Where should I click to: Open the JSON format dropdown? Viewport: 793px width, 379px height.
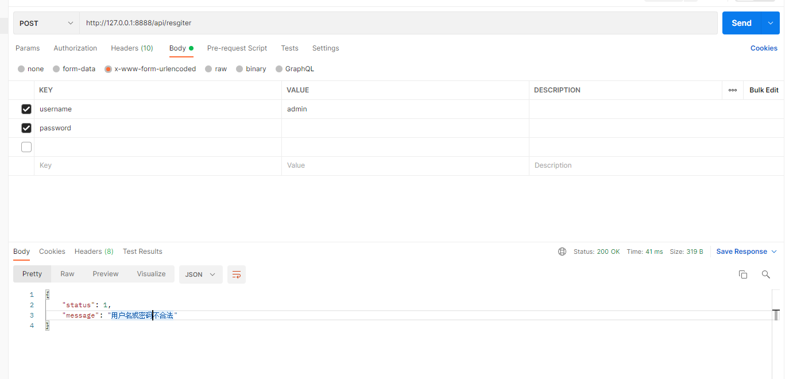(x=200, y=274)
